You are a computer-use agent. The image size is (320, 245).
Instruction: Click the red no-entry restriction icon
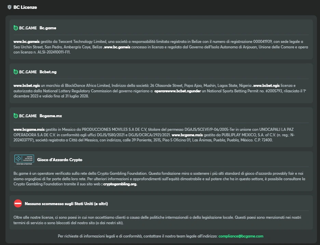click(x=18, y=203)
